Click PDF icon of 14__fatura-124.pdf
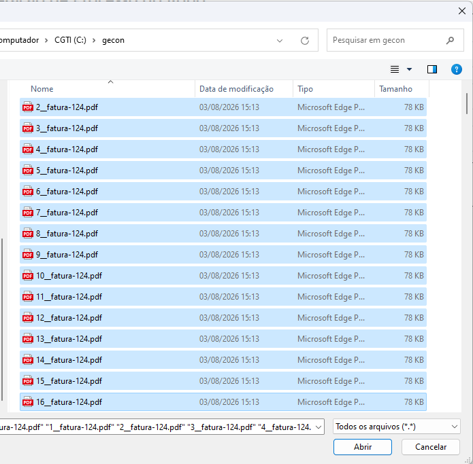 click(x=28, y=360)
